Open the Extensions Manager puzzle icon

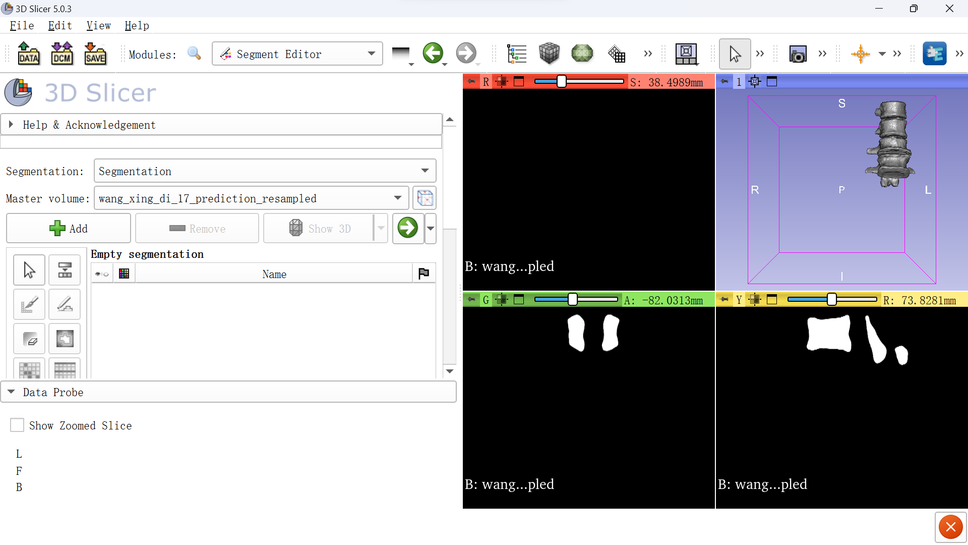pos(934,53)
